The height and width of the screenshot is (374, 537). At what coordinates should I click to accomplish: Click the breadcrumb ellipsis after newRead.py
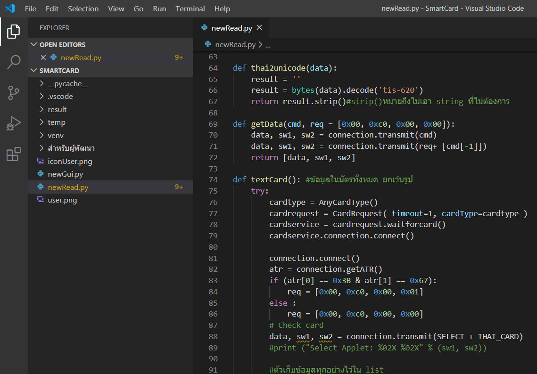tap(267, 44)
